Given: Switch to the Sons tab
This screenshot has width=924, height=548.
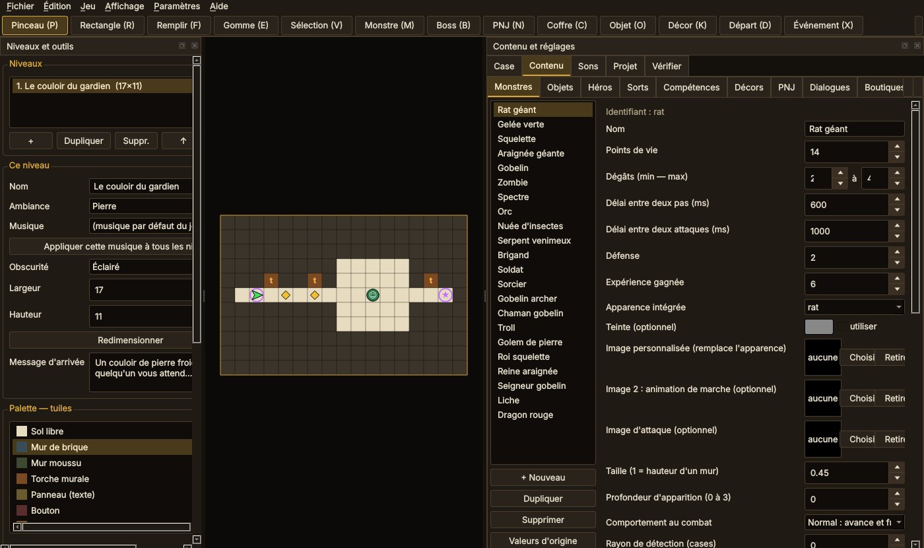Looking at the screenshot, I should pyautogui.click(x=588, y=66).
